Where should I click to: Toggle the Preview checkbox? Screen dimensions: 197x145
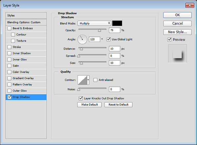[x=169, y=40]
